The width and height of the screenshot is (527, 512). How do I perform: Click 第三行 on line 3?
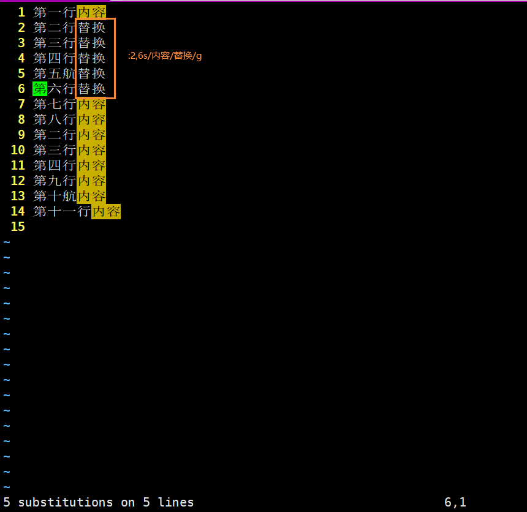click(x=55, y=43)
